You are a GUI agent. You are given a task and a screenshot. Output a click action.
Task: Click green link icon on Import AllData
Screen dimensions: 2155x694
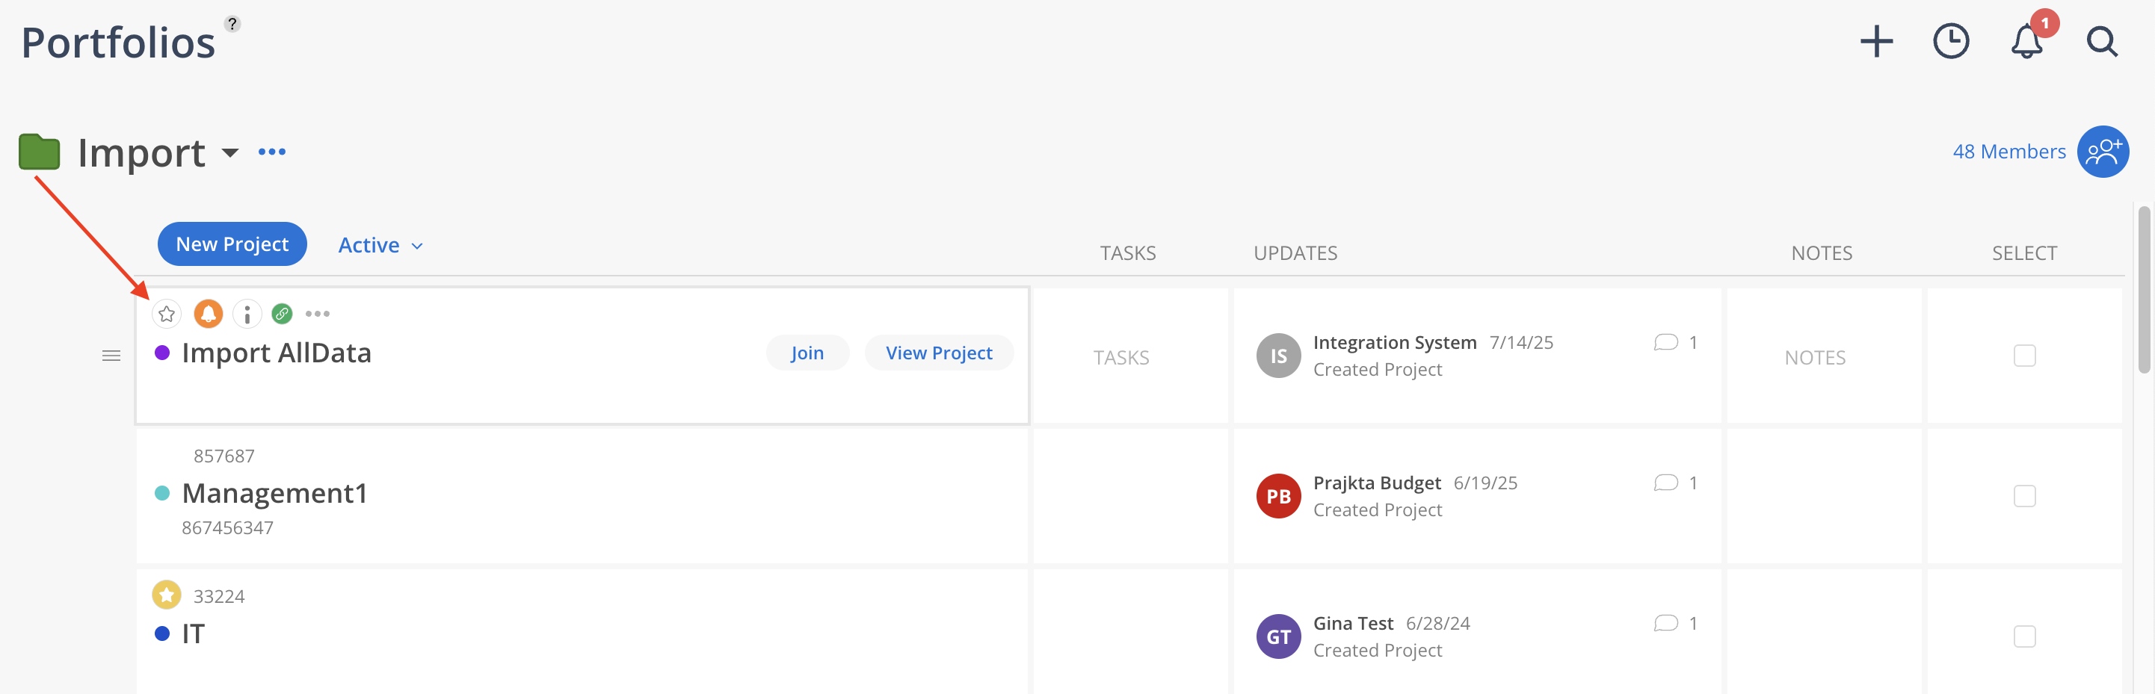tap(282, 314)
